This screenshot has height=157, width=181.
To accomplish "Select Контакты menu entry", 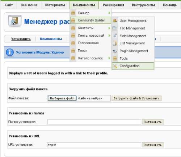I will 90,28.
